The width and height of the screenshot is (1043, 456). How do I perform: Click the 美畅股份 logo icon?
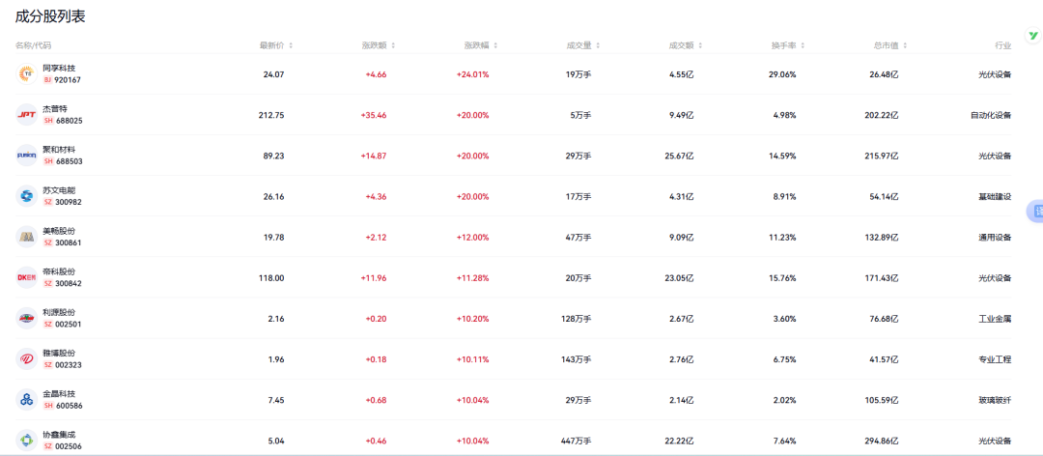(x=26, y=237)
